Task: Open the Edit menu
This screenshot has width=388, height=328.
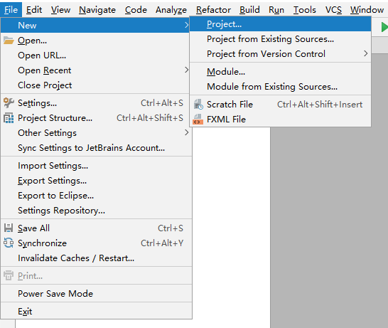Action: click(34, 10)
